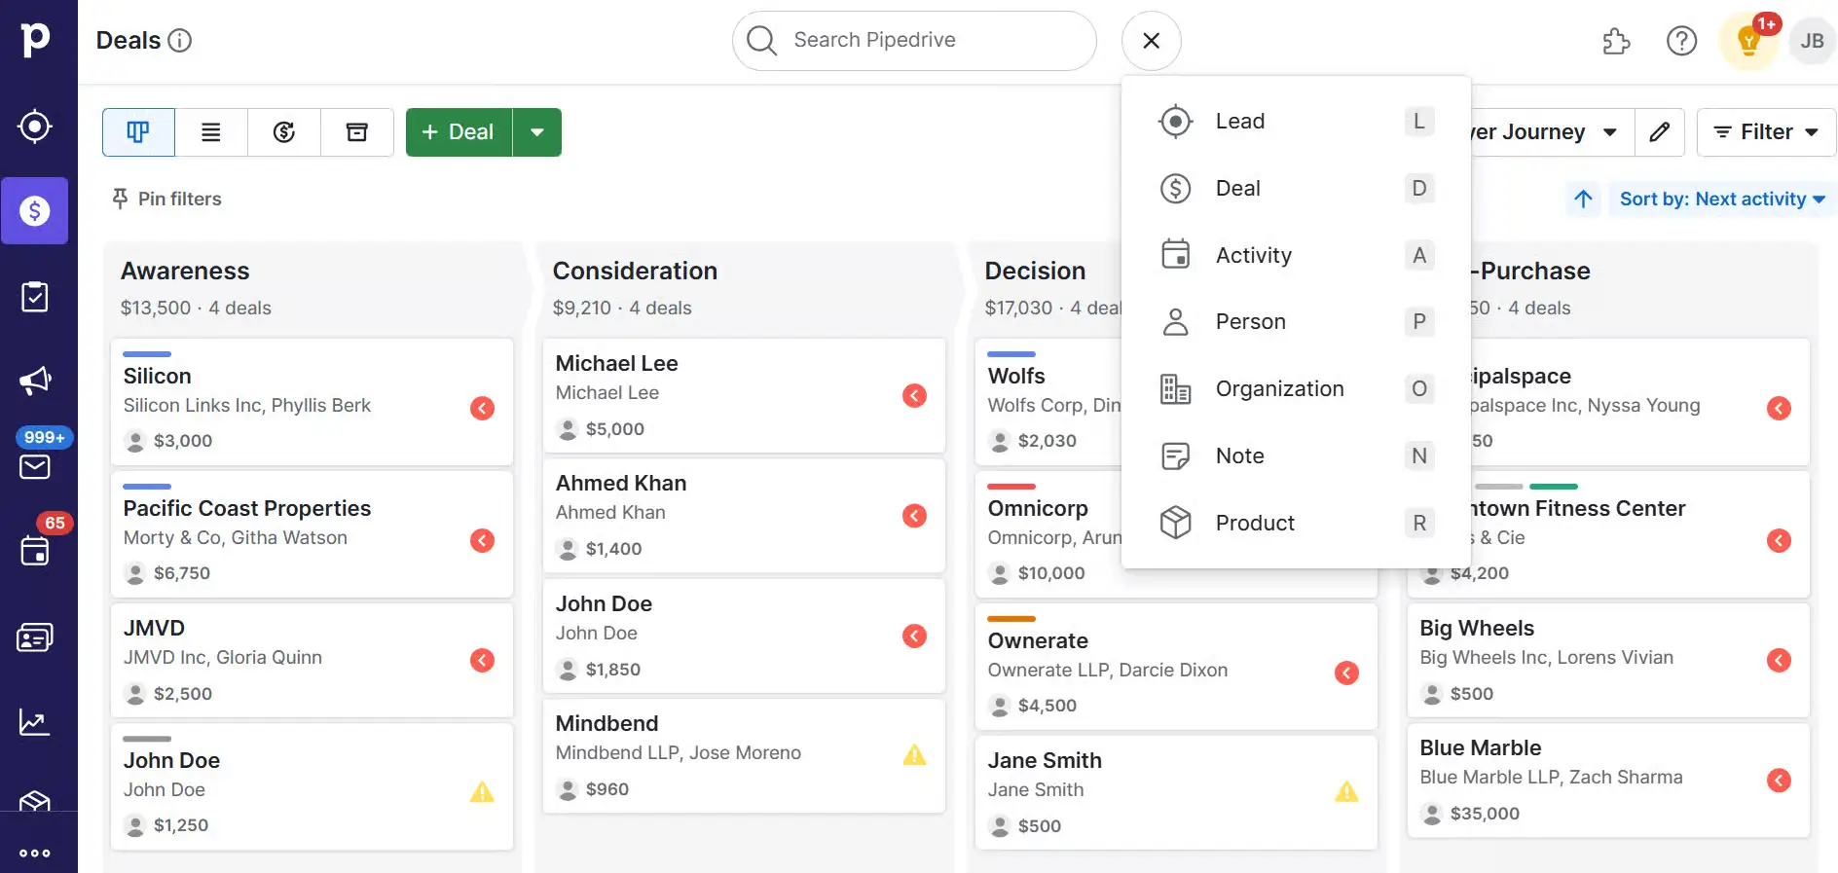Open the Filter dropdown
This screenshot has height=873, width=1838.
pos(1766,132)
